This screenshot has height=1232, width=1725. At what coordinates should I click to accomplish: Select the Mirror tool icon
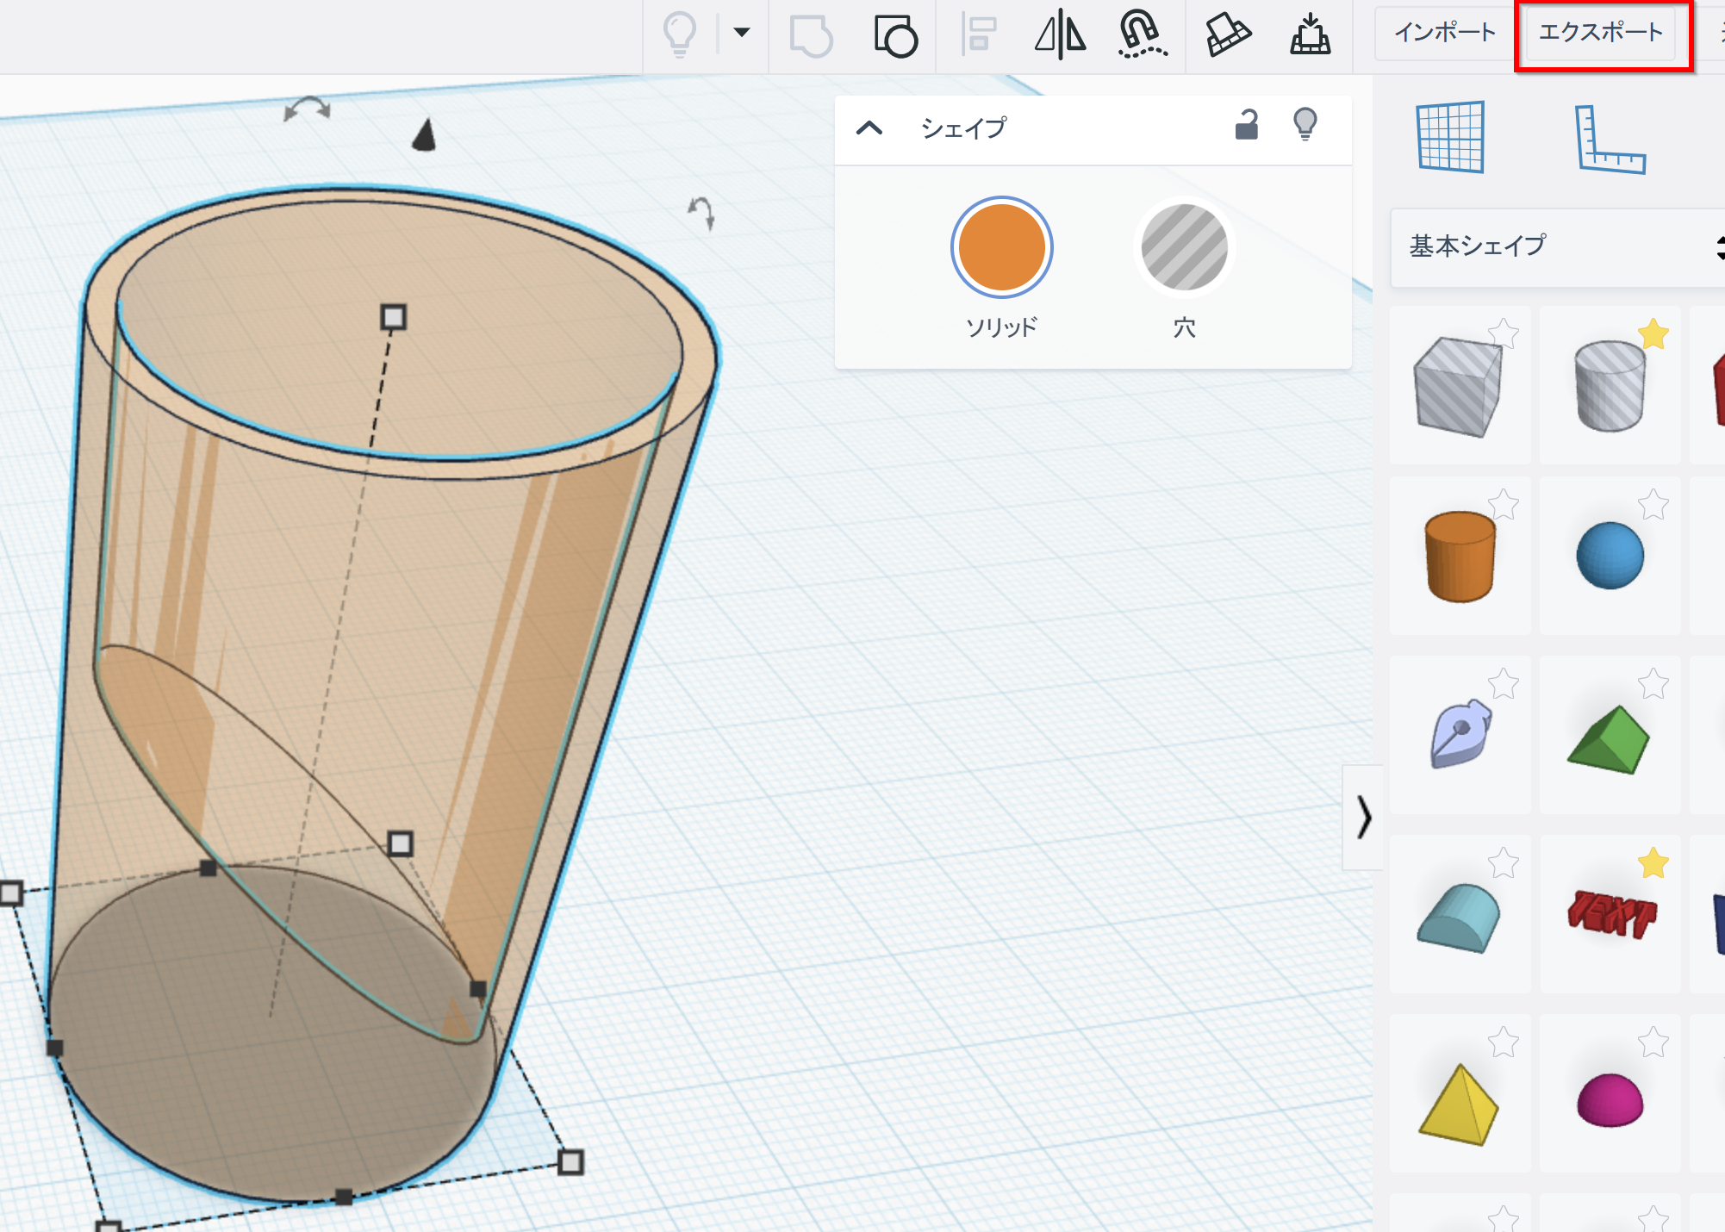tap(1060, 34)
